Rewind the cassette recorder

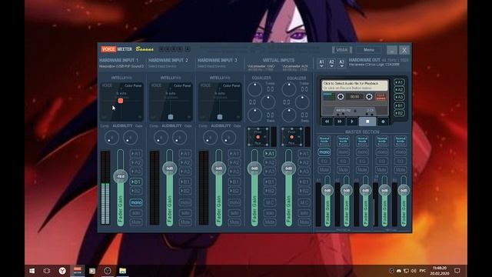(x=327, y=122)
